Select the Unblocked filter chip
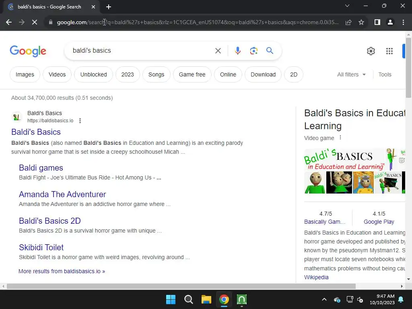Image resolution: width=412 pixels, height=309 pixels. point(93,74)
